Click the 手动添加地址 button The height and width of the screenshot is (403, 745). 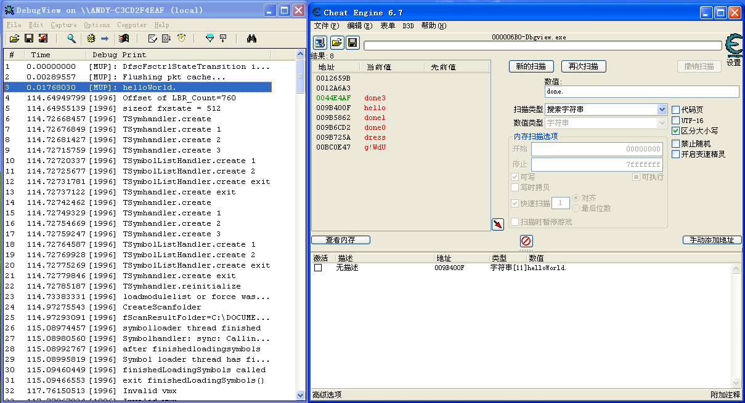[x=712, y=240]
